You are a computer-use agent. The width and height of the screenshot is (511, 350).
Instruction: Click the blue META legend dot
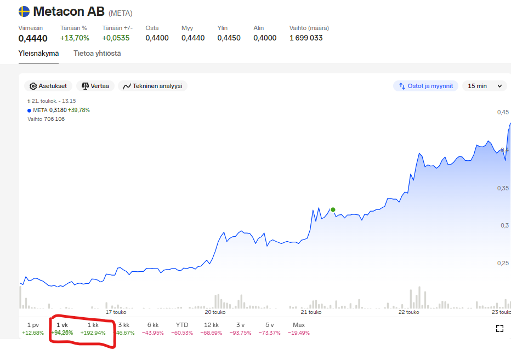29,110
